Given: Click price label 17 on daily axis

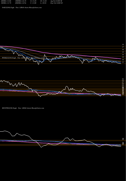Looking at the screenshot, I should tap(123, 47).
